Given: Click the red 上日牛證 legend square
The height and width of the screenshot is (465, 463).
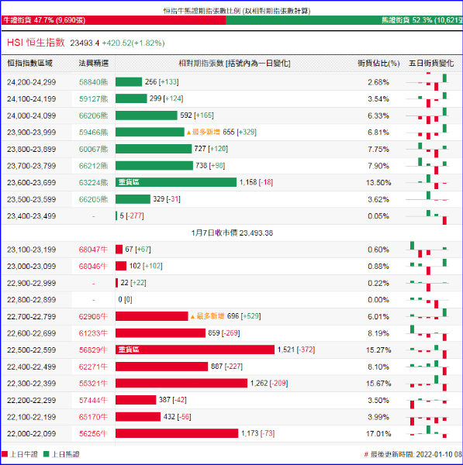Looking at the screenshot, I should tap(5, 454).
